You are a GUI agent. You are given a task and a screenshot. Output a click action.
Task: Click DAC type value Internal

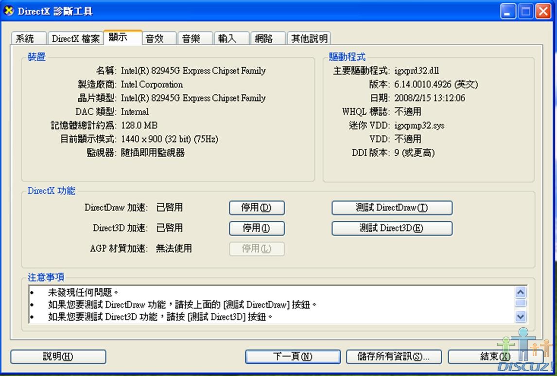(x=135, y=111)
